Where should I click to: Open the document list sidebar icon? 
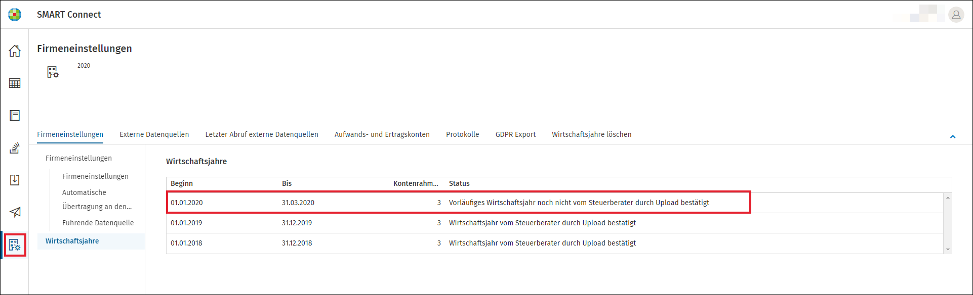coord(15,116)
